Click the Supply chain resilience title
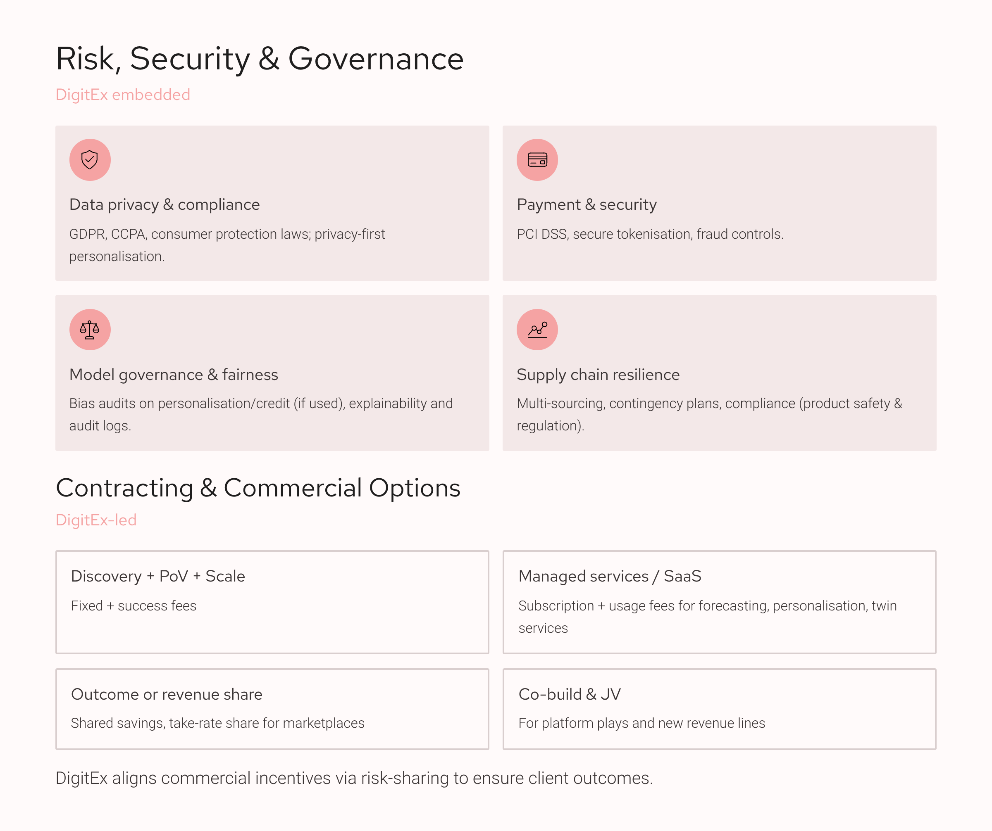992x831 pixels. tap(598, 374)
